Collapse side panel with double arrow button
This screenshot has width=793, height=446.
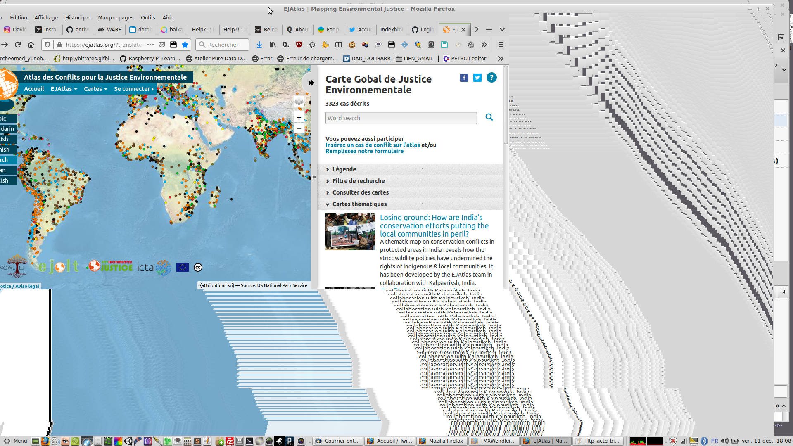tap(311, 83)
